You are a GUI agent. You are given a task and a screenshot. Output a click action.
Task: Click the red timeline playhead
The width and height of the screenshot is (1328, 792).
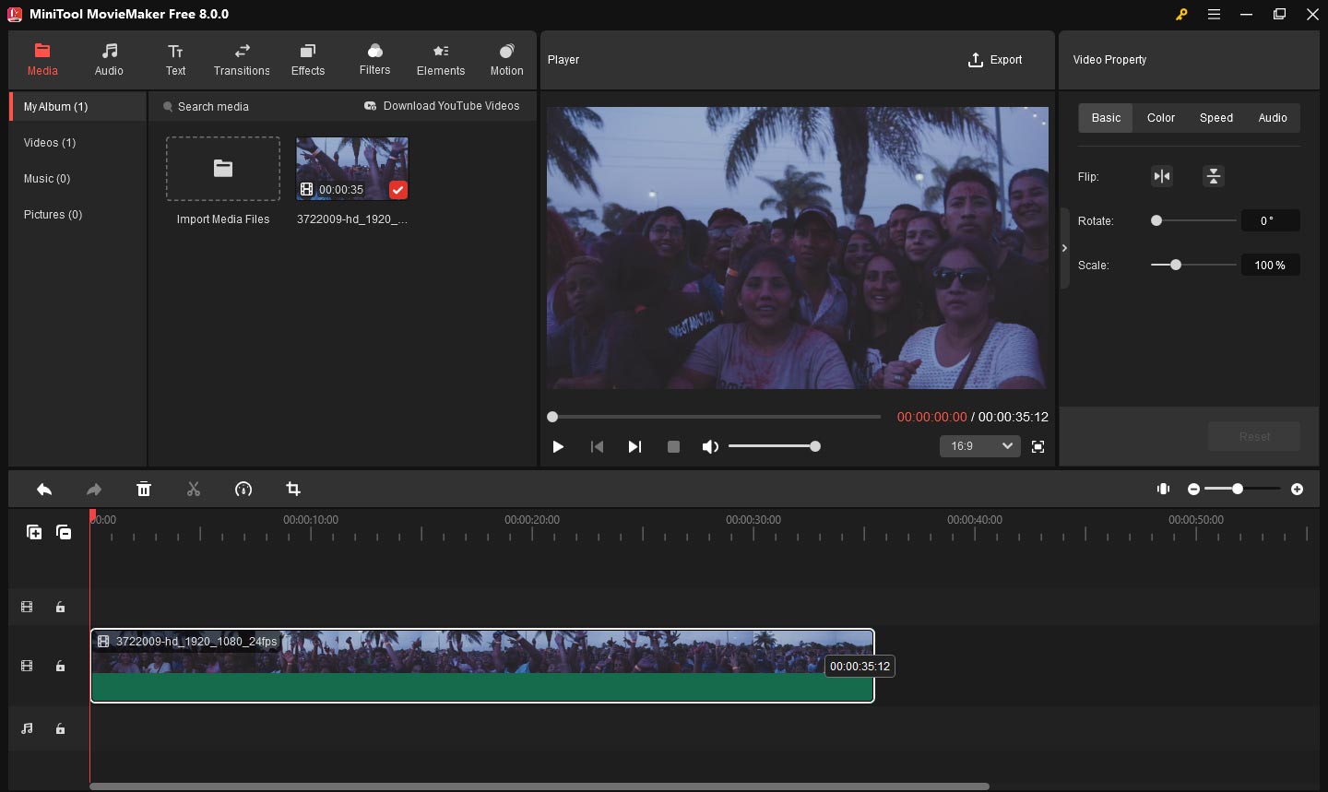[x=92, y=515]
